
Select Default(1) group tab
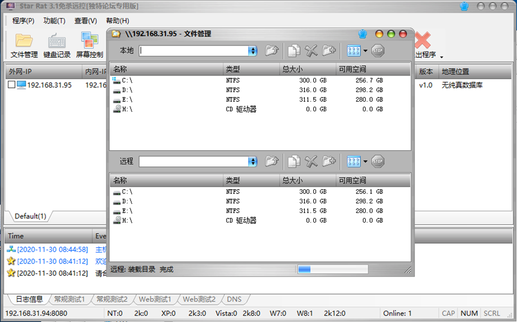point(30,216)
